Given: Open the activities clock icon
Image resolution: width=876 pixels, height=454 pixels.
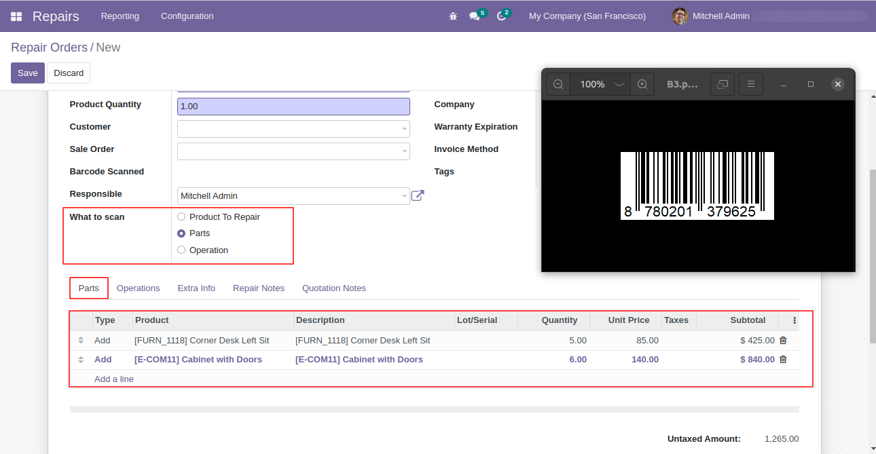Looking at the screenshot, I should pyautogui.click(x=502, y=16).
